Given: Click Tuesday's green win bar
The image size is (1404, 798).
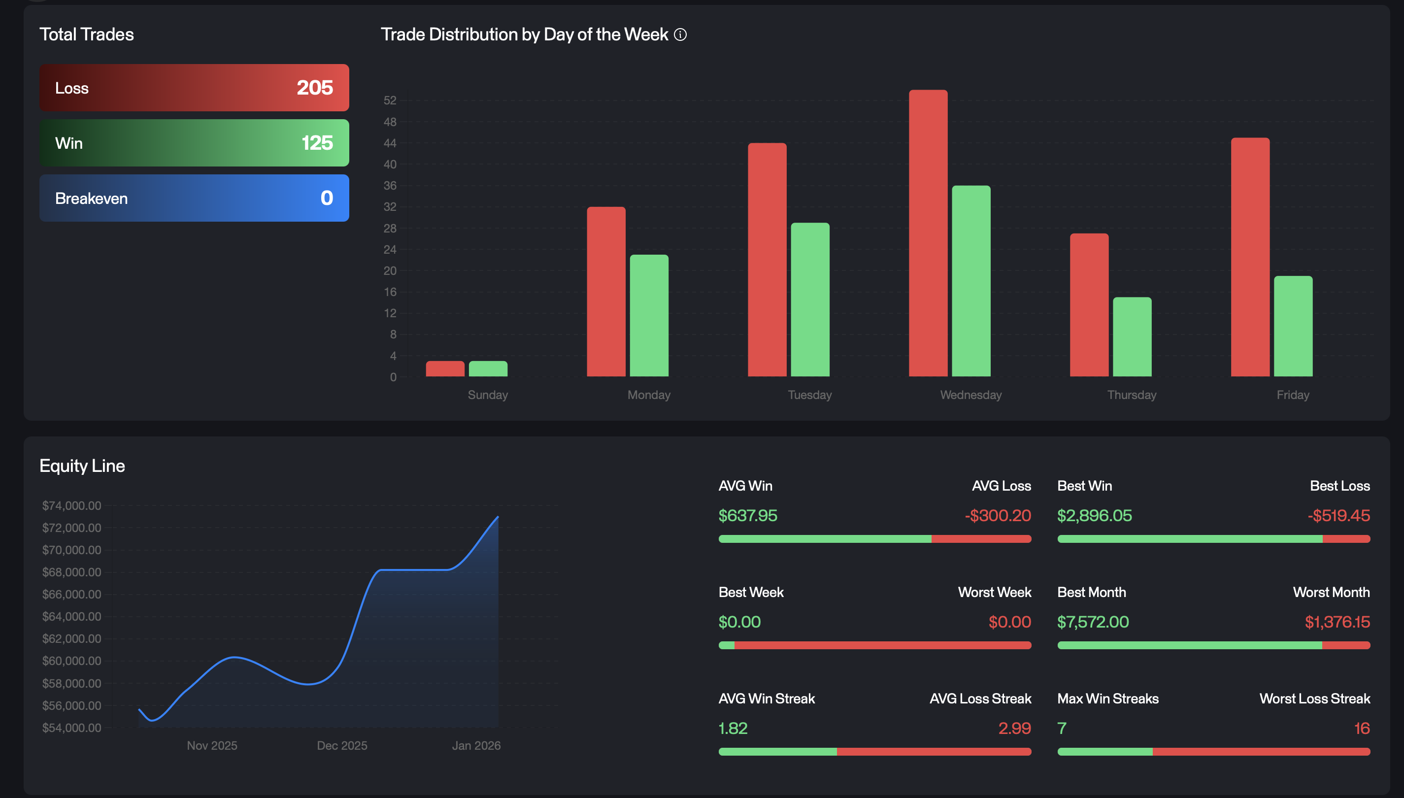Looking at the screenshot, I should 810,299.
